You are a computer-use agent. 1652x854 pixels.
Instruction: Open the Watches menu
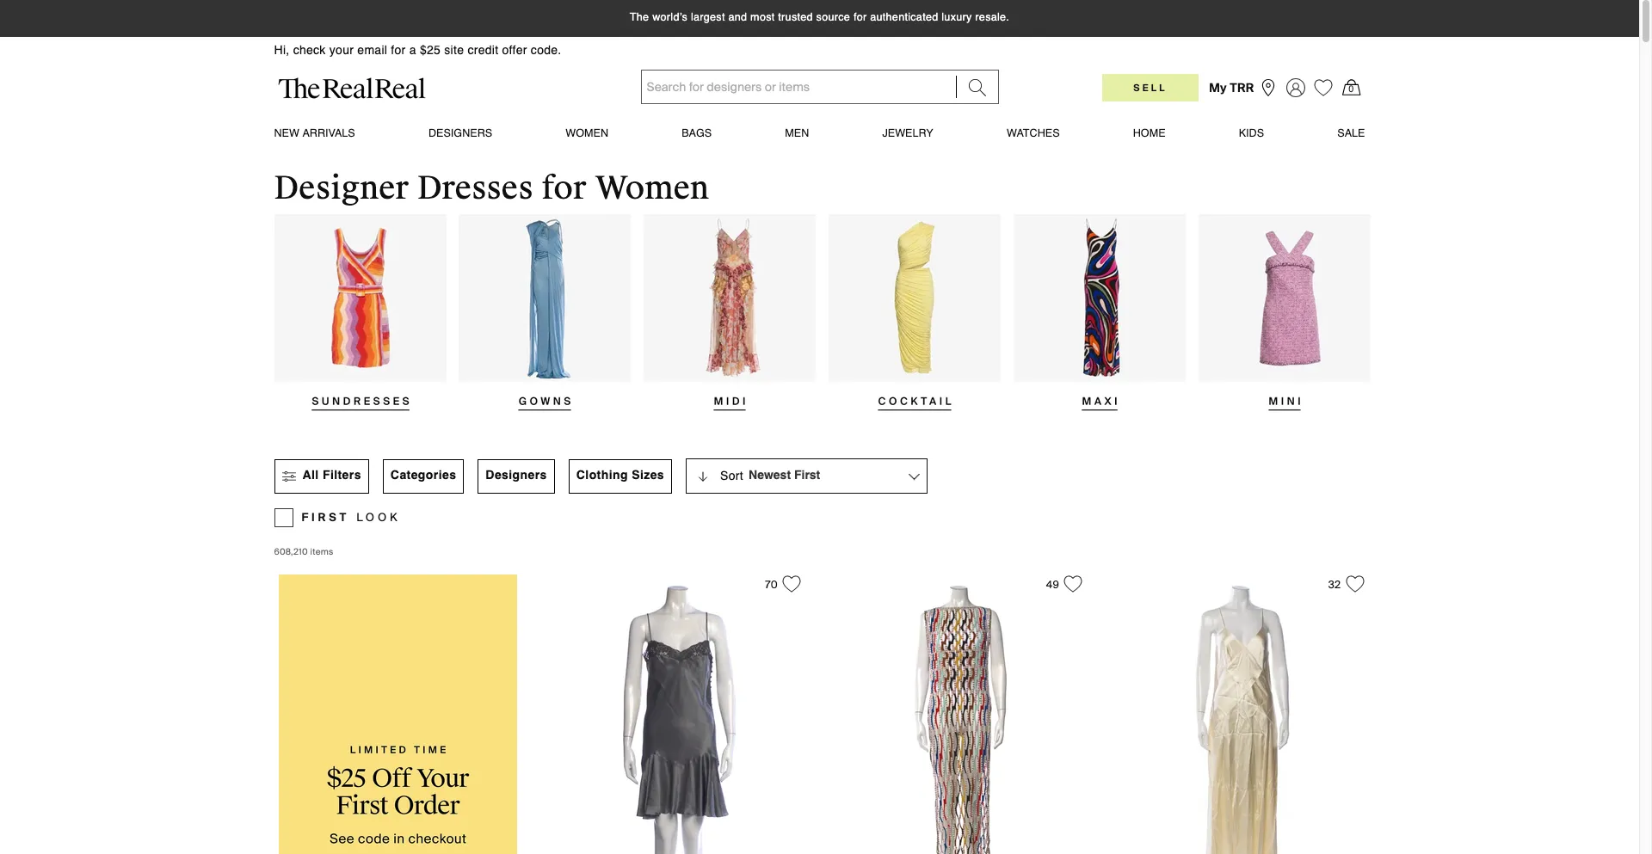1033,133
